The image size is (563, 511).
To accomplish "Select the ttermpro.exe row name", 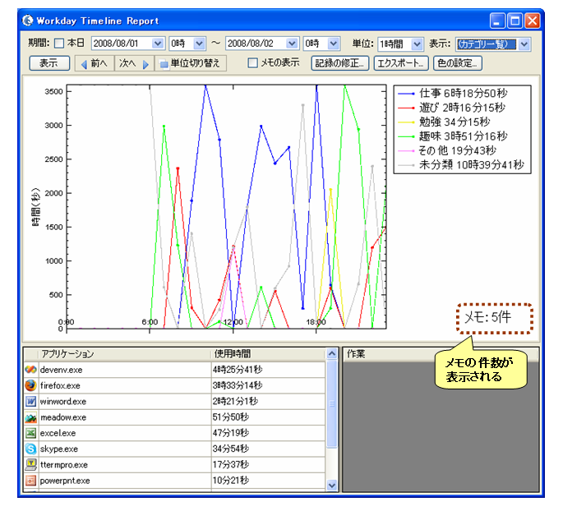I will (64, 465).
